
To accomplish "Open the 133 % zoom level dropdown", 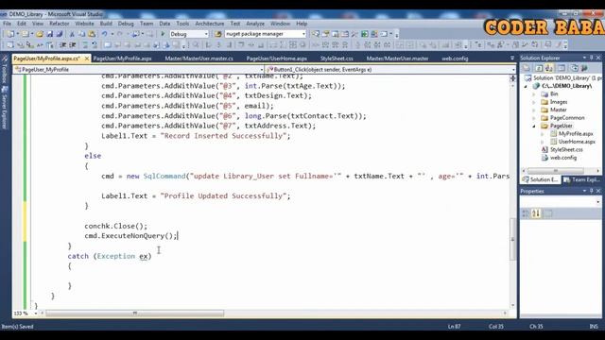I will 36,314.
